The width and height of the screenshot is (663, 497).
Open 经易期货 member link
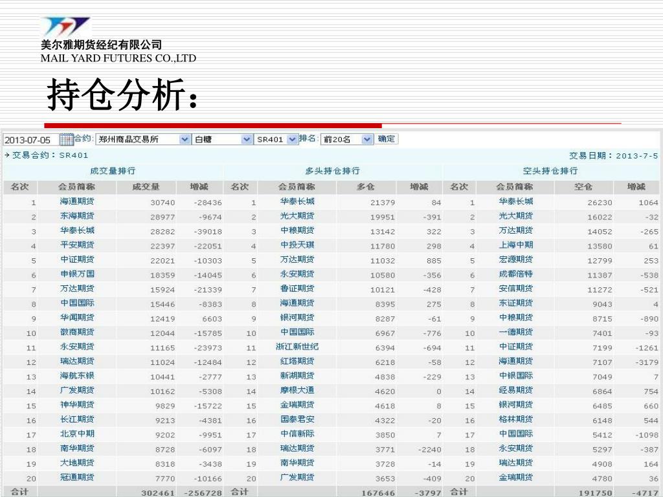(x=516, y=390)
